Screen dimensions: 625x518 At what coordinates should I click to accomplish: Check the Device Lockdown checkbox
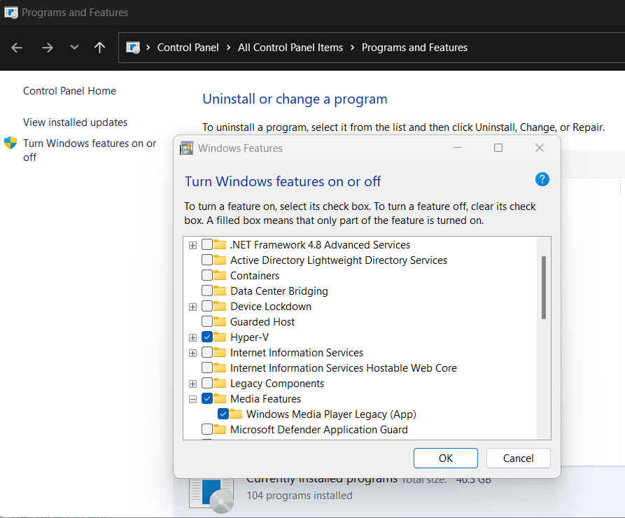(x=207, y=306)
